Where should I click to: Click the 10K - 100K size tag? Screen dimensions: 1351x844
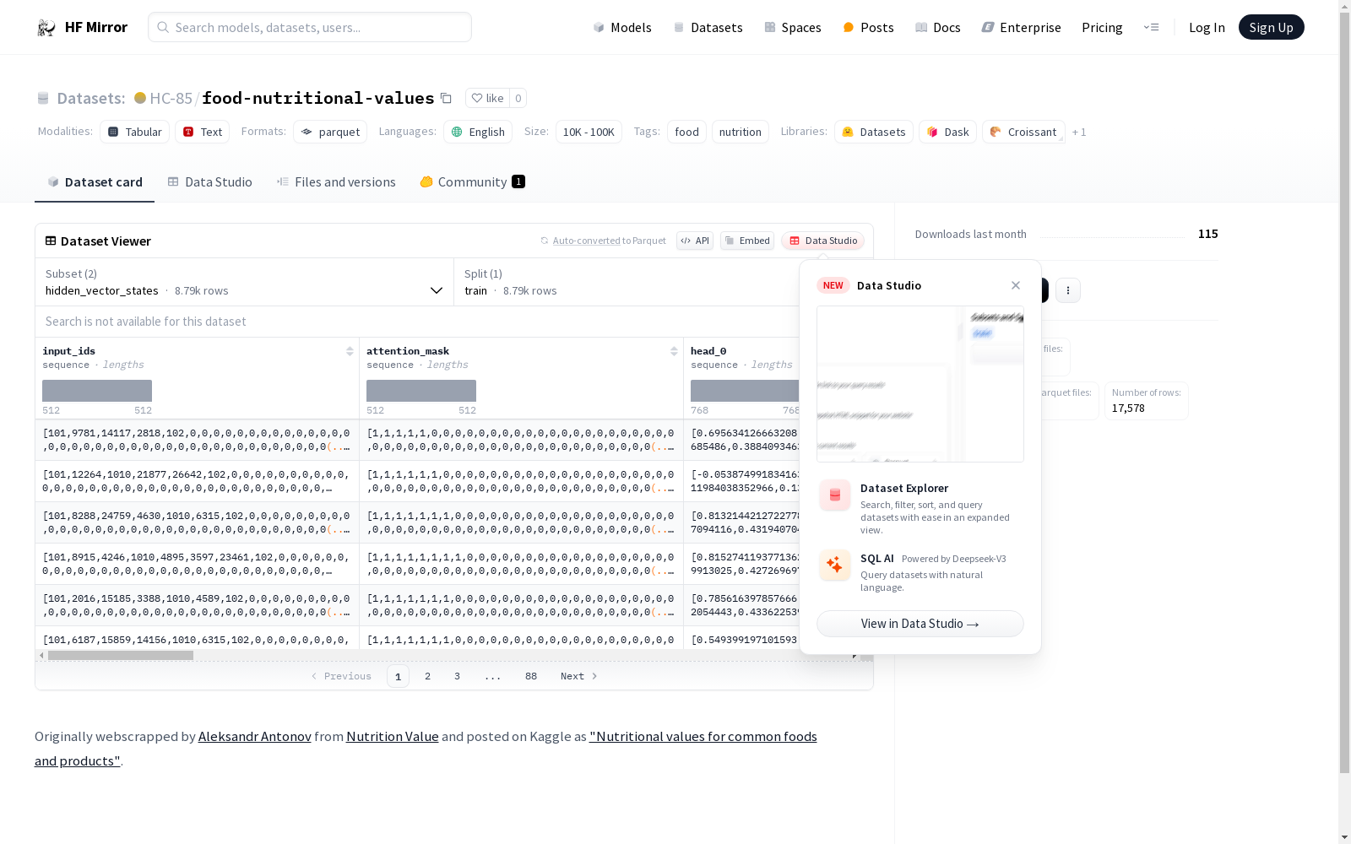[x=589, y=132]
